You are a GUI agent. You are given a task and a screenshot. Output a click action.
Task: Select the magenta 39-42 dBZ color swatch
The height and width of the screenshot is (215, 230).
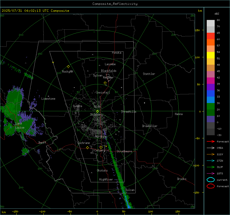point(211,81)
